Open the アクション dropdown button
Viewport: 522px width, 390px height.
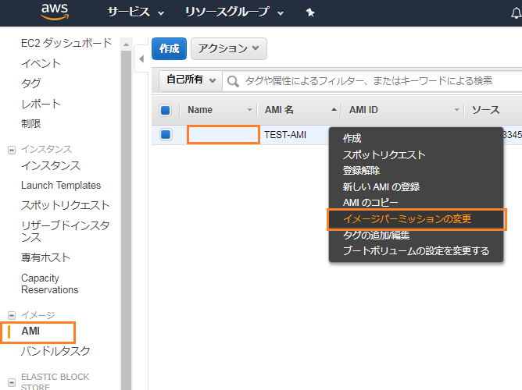click(229, 49)
